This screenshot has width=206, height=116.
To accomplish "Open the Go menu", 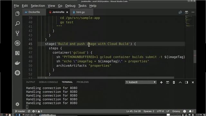I will coord(60,6).
